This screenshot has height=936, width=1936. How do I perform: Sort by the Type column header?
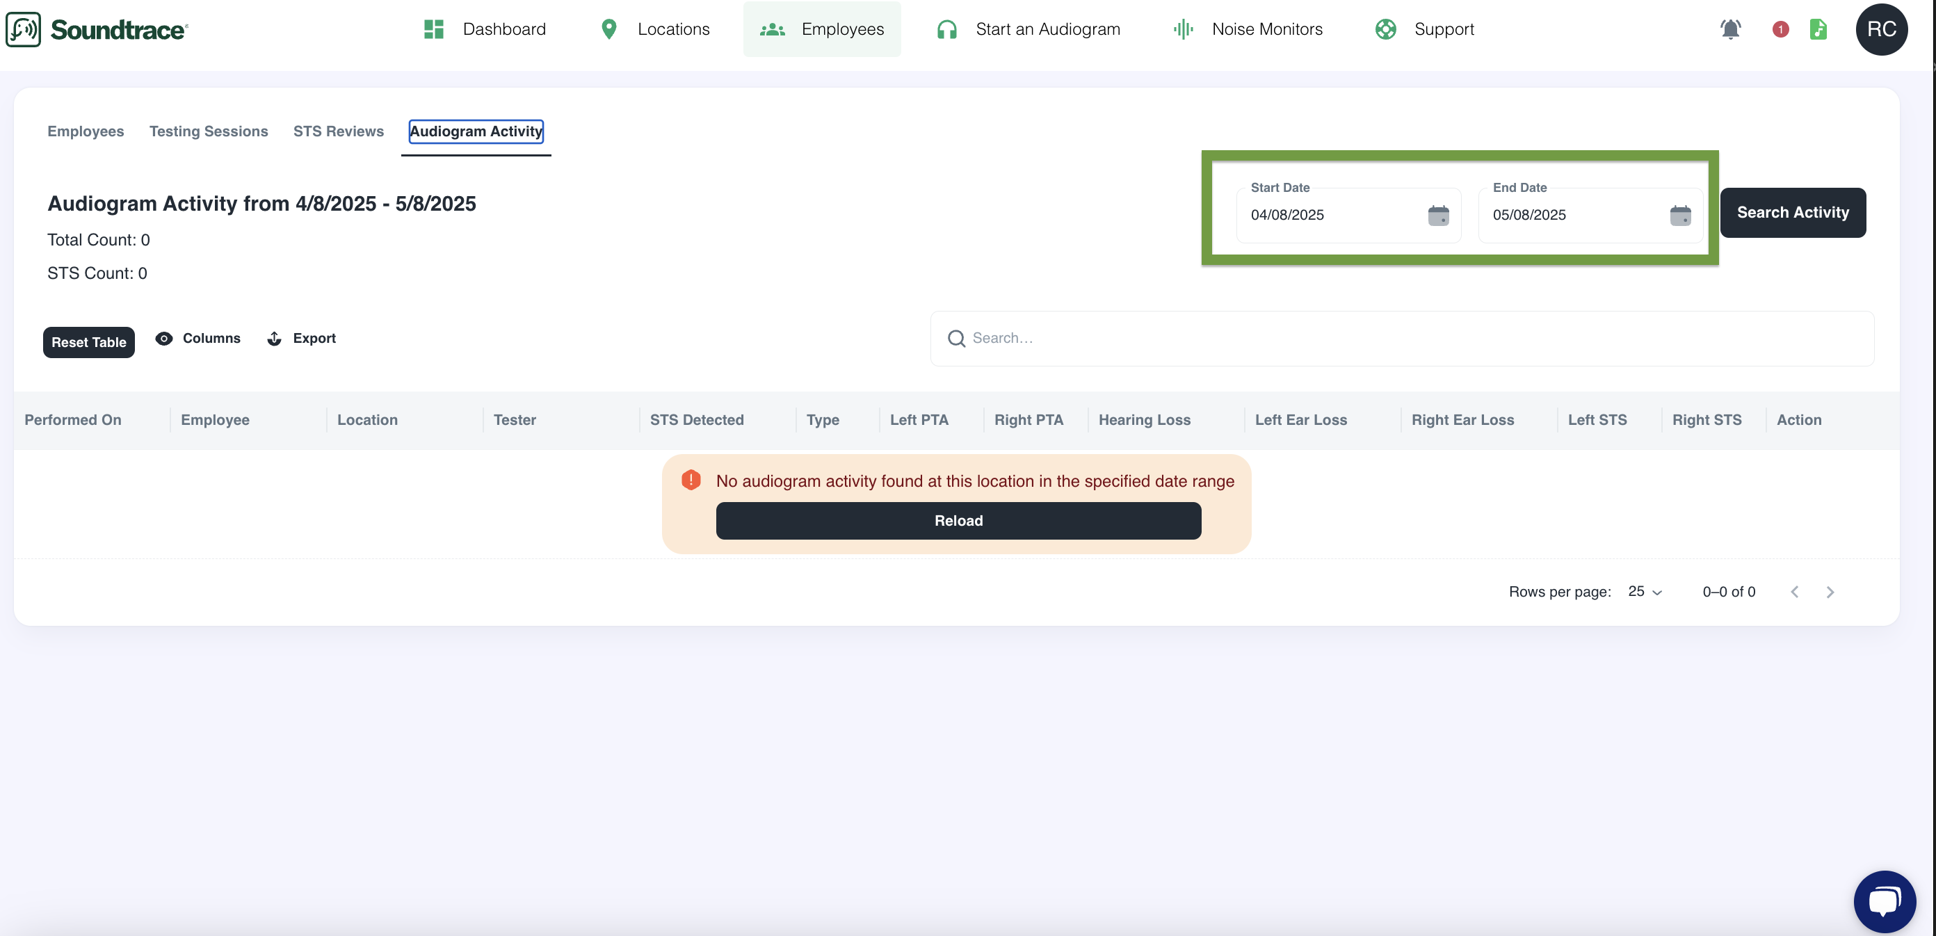pyautogui.click(x=823, y=420)
